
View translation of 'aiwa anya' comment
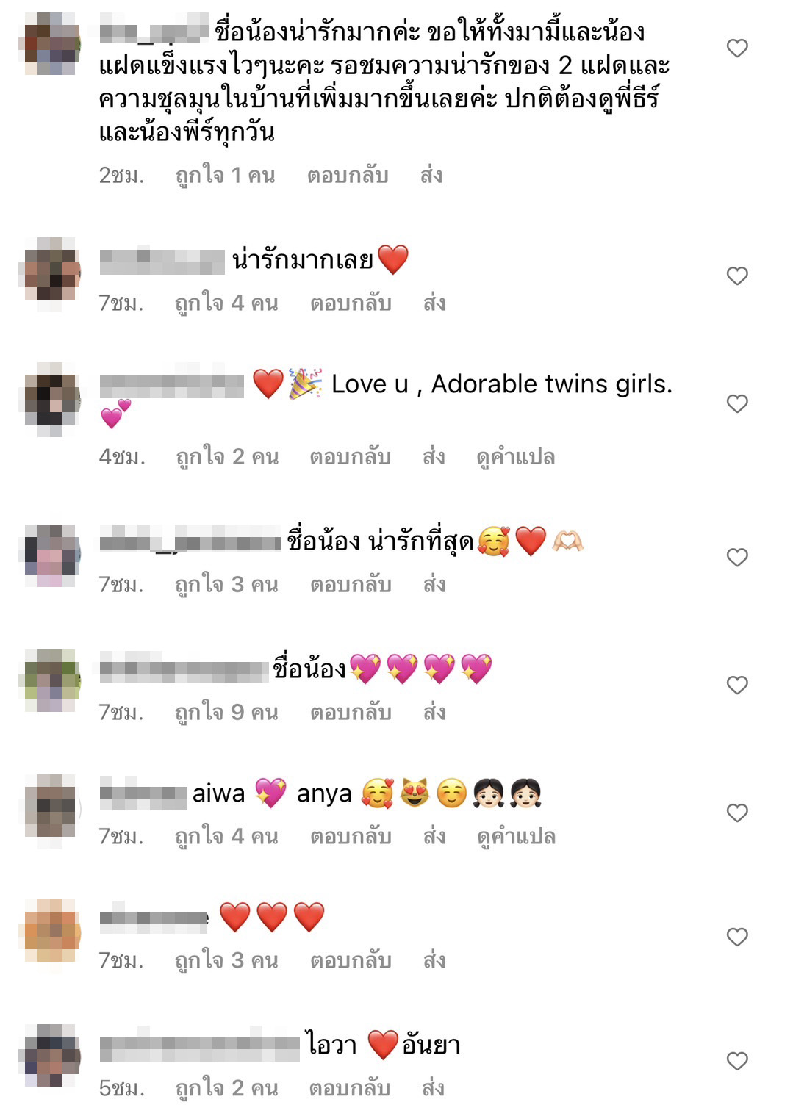click(516, 837)
